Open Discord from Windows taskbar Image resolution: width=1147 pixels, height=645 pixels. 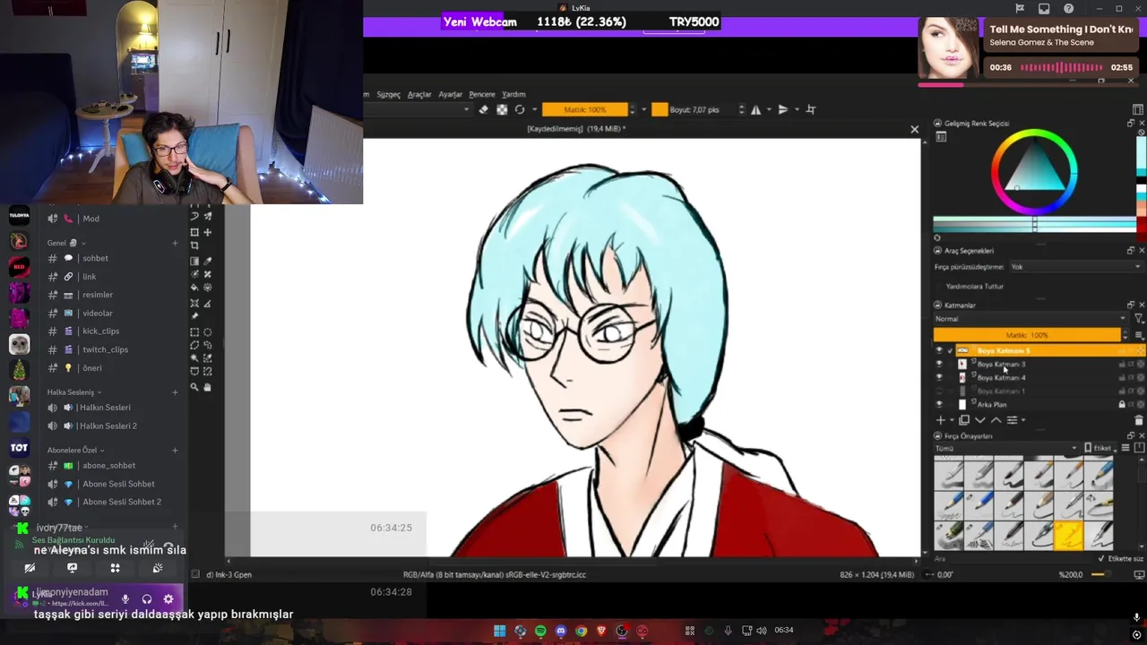pos(561,631)
